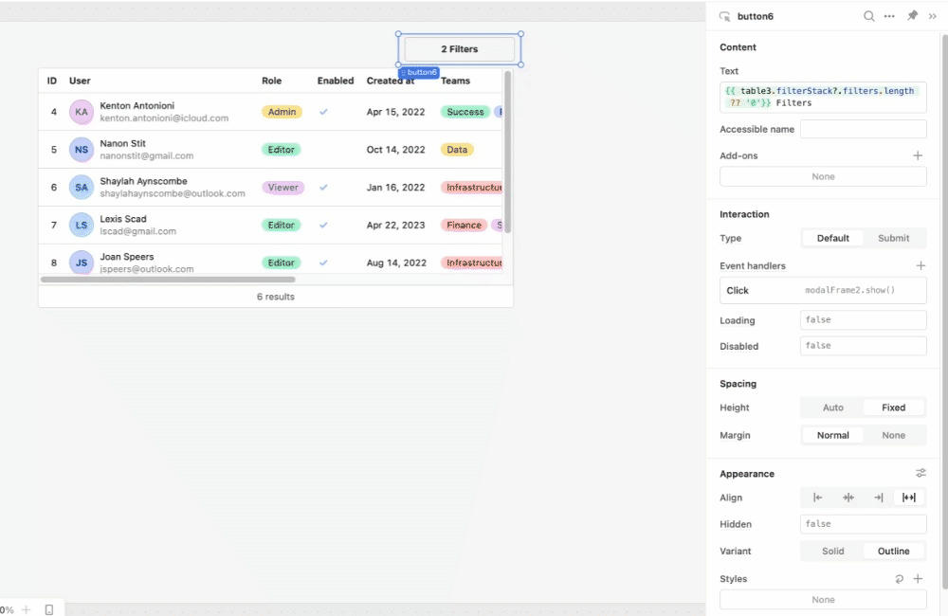Click the 6 results footer of the table
948x616 pixels.
coord(275,296)
